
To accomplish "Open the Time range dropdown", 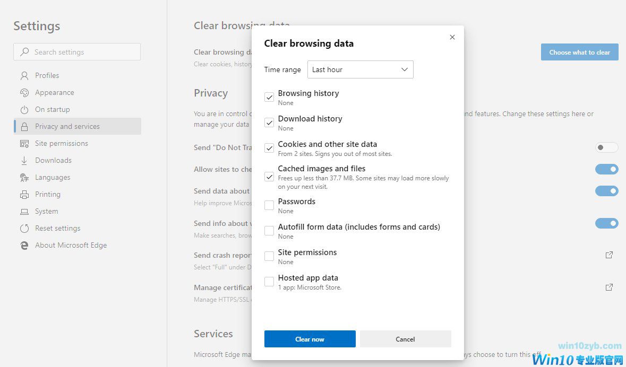I will [360, 69].
